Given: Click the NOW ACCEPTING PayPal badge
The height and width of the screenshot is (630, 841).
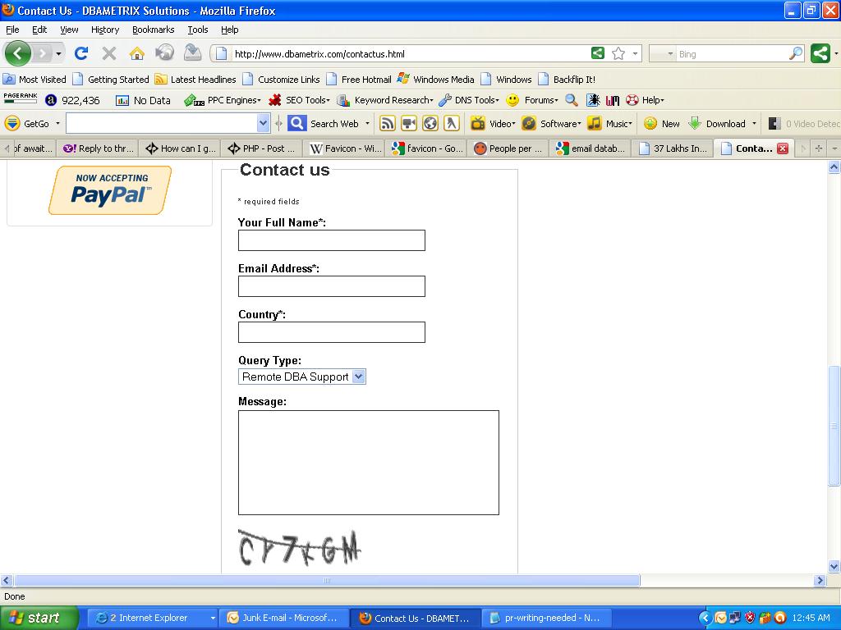Looking at the screenshot, I should pos(111,190).
